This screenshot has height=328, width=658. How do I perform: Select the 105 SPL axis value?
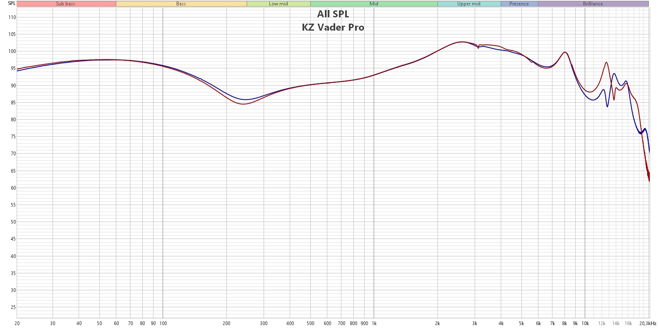coord(12,34)
